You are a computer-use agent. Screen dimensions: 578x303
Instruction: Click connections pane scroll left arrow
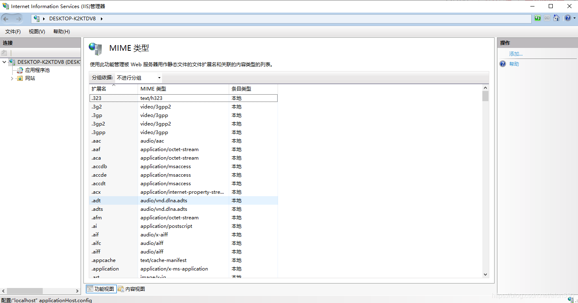click(3, 291)
